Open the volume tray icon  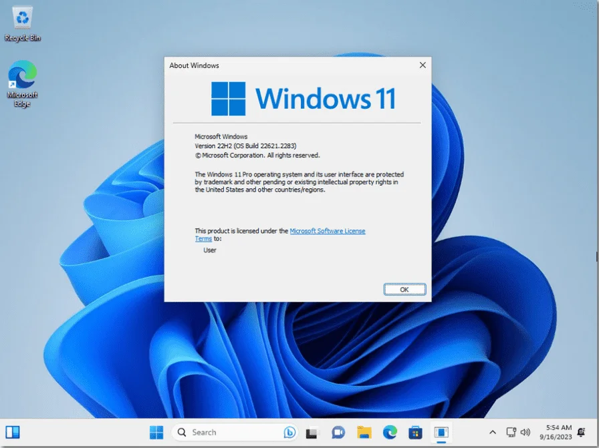(525, 433)
